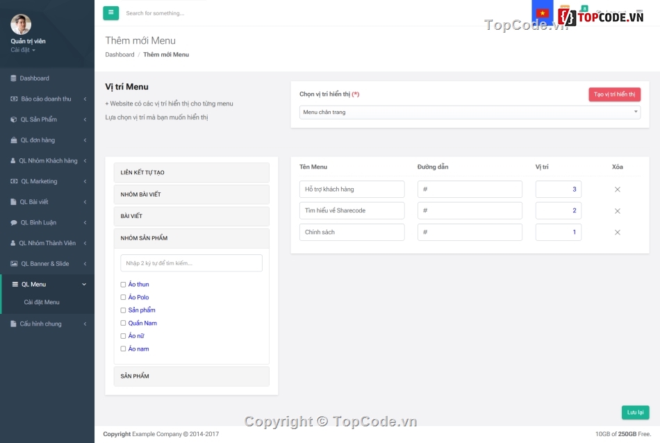
Task: Click the QL Nhóm Thành Viên user icon
Action: point(13,243)
